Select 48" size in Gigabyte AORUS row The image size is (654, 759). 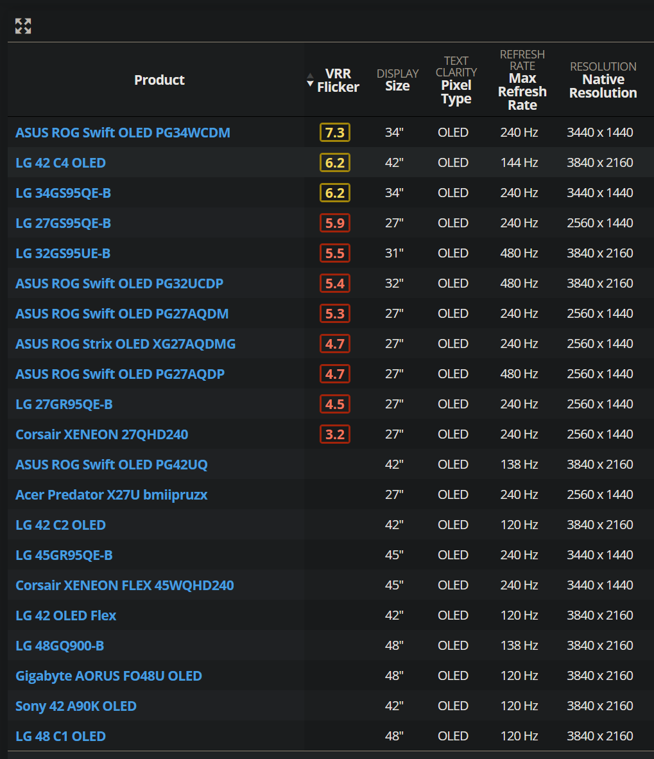pyautogui.click(x=394, y=676)
